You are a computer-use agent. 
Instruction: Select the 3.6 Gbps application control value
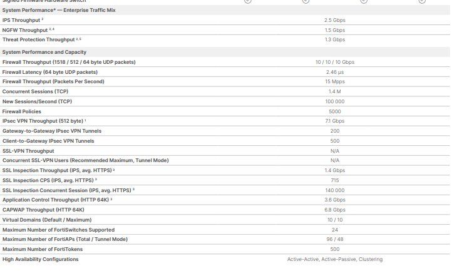coord(335,200)
